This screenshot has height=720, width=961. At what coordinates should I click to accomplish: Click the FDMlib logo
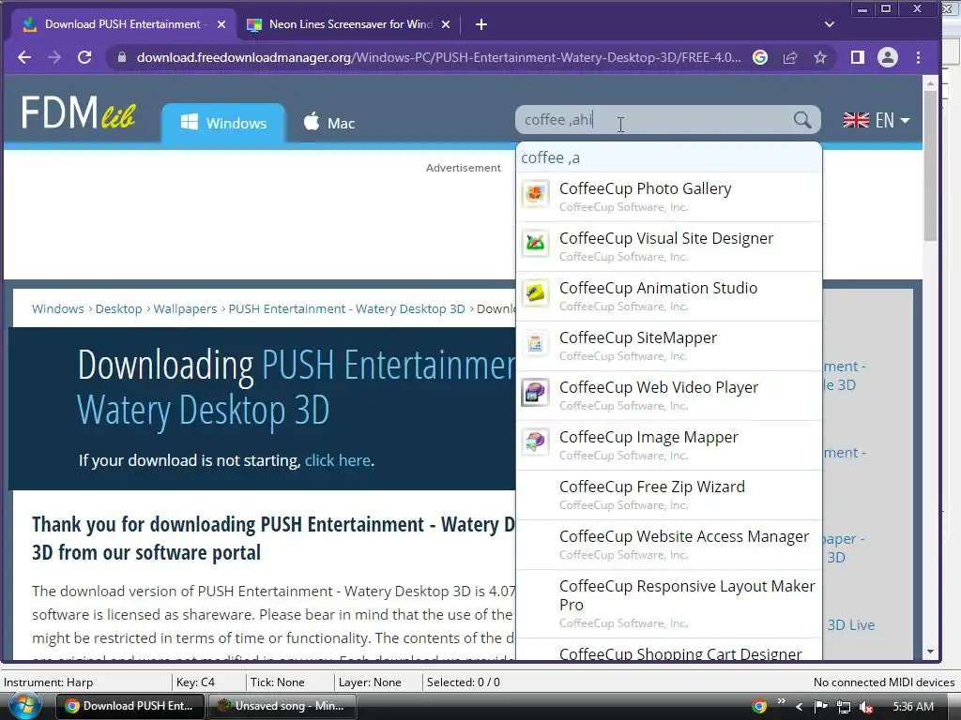pyautogui.click(x=78, y=112)
